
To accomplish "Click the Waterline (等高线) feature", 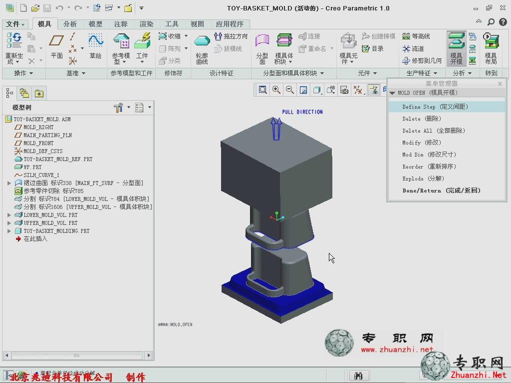I will point(416,36).
